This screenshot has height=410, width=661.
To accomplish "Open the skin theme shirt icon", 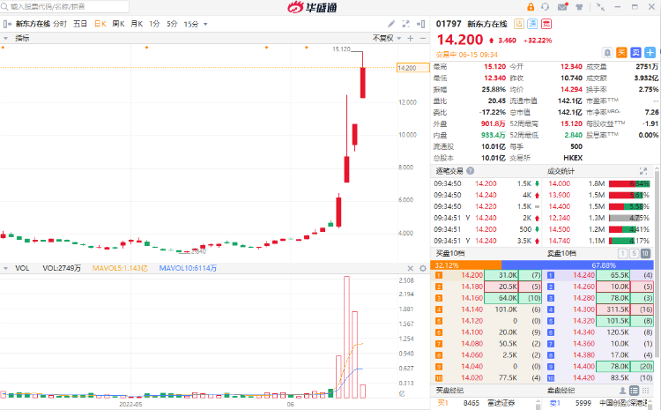I will [579, 7].
